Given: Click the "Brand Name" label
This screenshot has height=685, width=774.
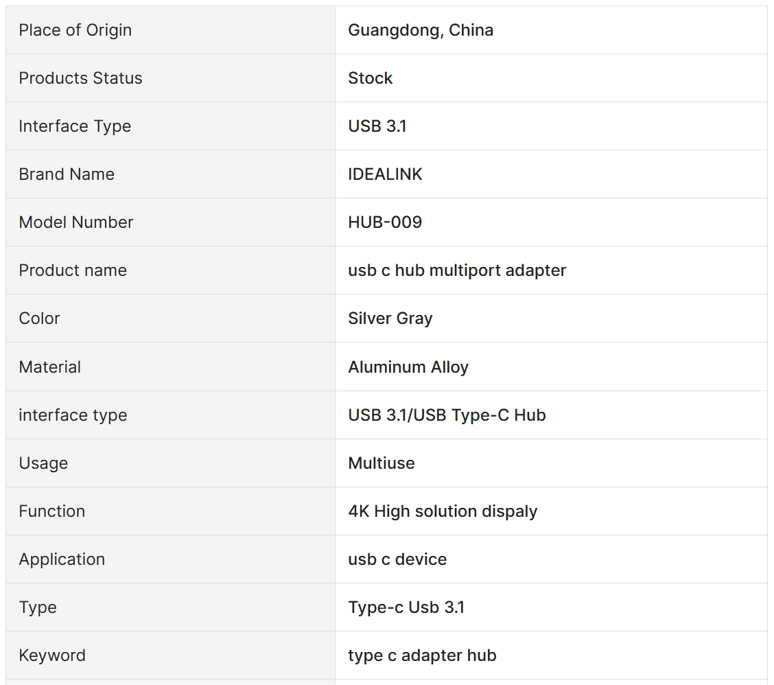Looking at the screenshot, I should (x=67, y=174).
